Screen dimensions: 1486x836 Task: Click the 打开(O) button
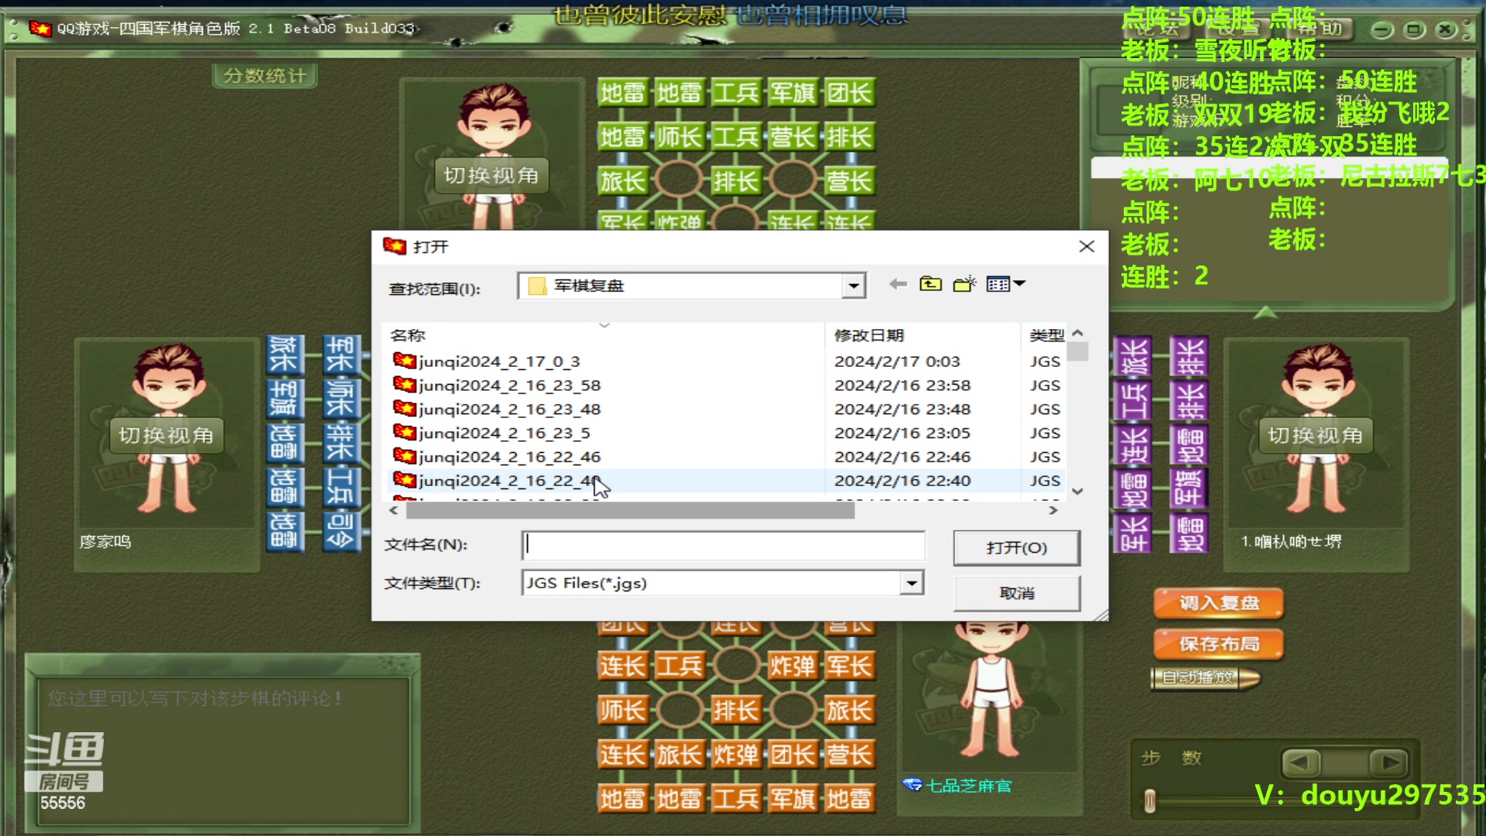[x=1016, y=548]
